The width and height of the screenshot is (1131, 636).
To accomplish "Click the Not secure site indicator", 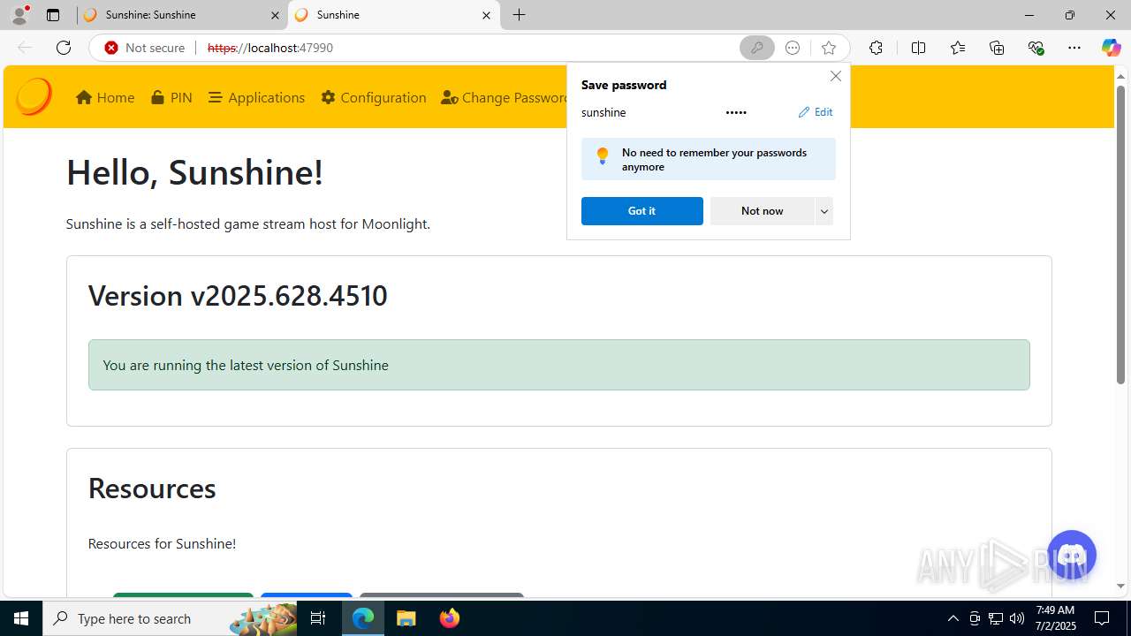I will pyautogui.click(x=145, y=48).
